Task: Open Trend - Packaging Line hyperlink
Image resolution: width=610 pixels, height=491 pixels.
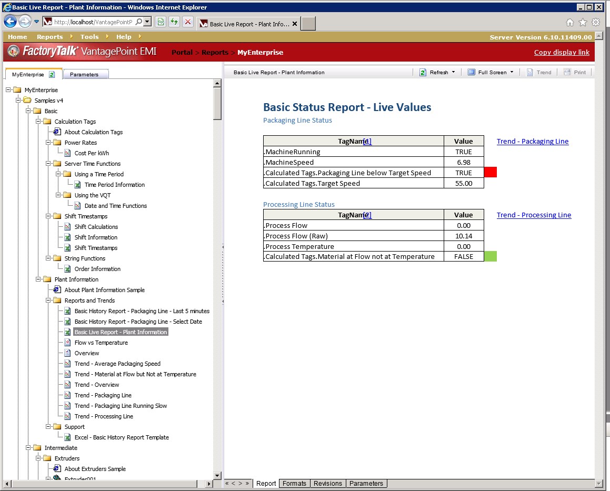Action: click(x=532, y=141)
